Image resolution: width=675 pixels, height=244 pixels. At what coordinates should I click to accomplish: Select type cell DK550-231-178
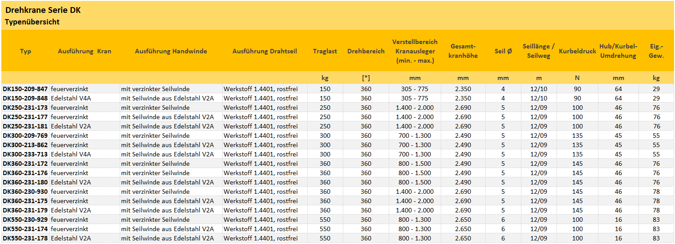(25, 238)
